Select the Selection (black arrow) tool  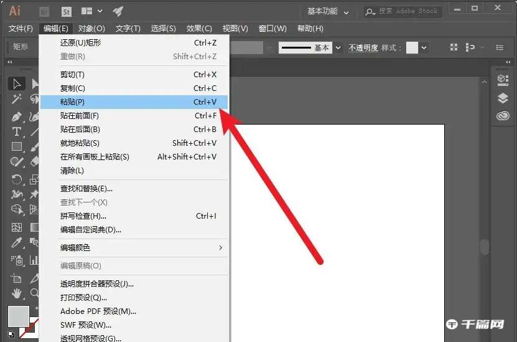point(16,84)
